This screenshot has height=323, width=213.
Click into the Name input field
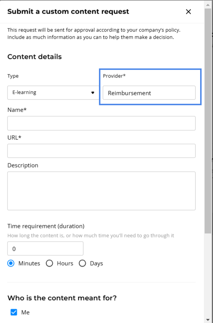pyautogui.click(x=101, y=123)
